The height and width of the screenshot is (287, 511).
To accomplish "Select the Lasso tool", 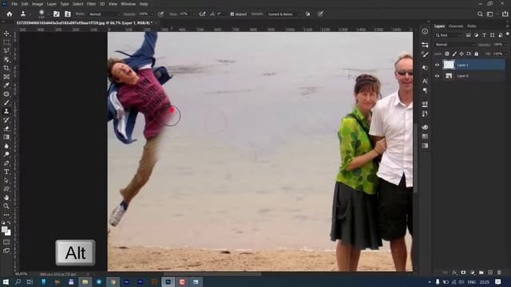I will [x=6, y=51].
